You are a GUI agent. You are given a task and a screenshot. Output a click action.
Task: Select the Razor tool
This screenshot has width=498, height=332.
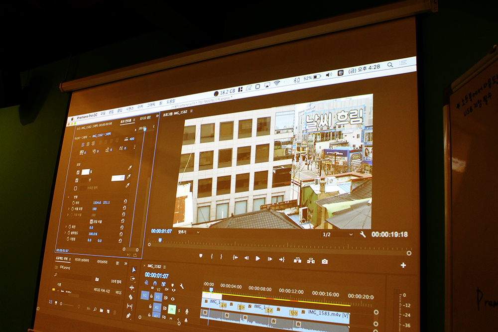point(130,297)
